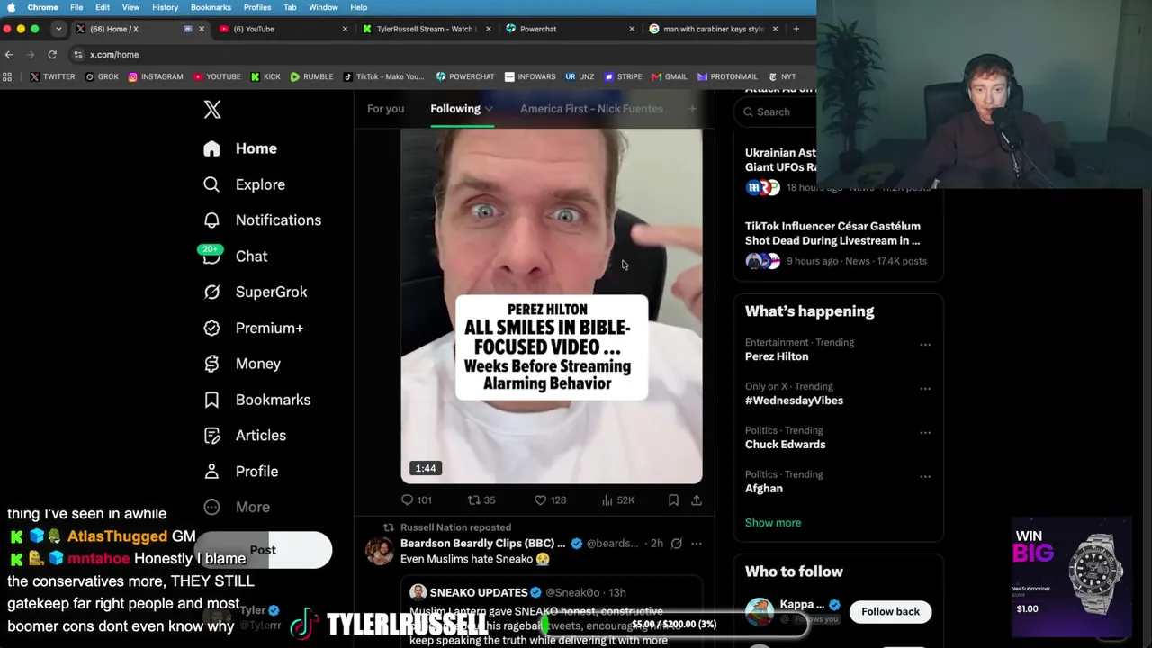The width and height of the screenshot is (1152, 648).
Task: Open more menu on Beardson Beardly post
Action: [x=696, y=544]
